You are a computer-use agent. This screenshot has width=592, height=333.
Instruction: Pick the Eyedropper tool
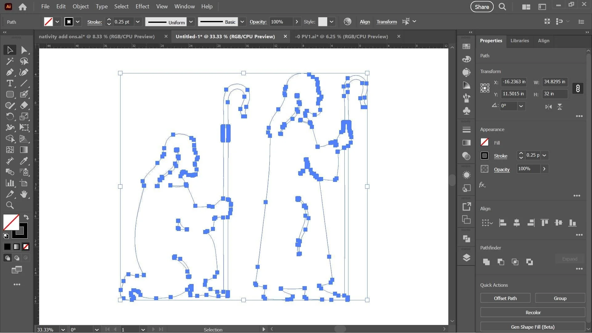(x=24, y=161)
